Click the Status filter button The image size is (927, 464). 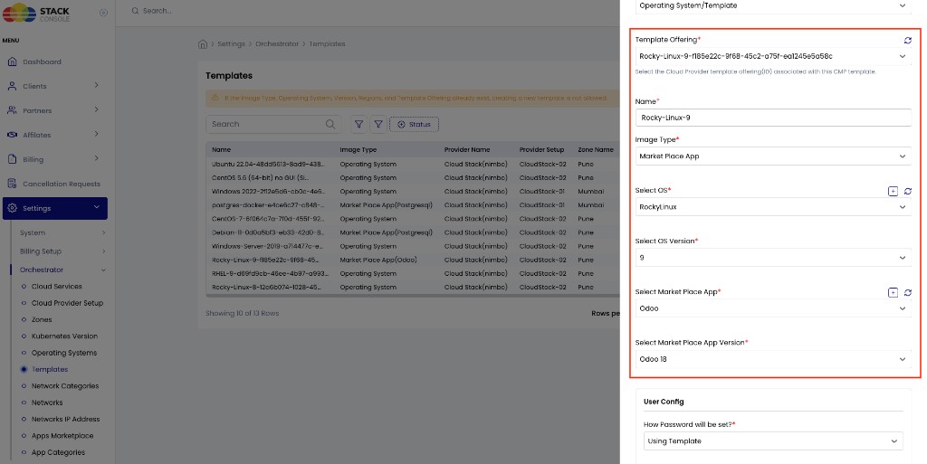414,124
